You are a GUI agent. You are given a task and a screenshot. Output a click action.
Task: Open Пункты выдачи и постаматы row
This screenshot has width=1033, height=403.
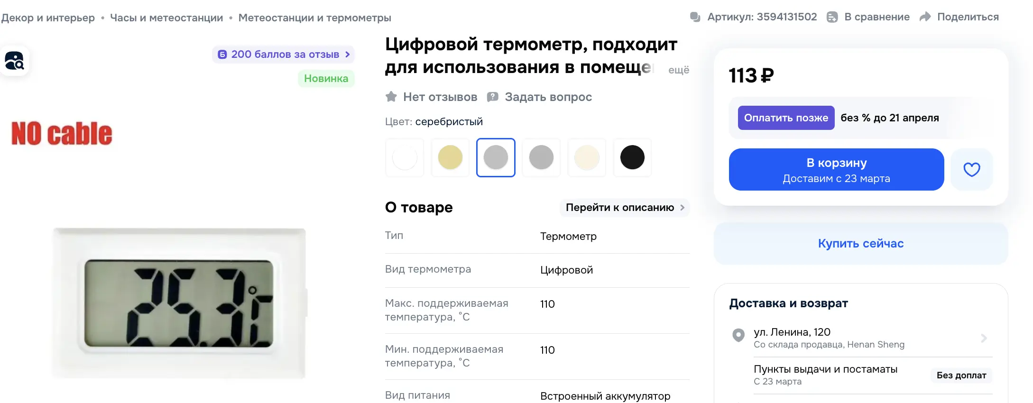[x=873, y=375]
